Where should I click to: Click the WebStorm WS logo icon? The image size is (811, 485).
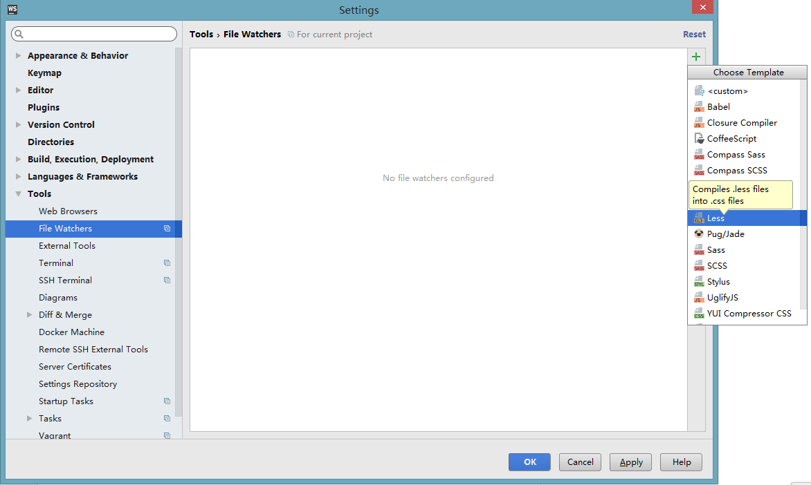[12, 9]
